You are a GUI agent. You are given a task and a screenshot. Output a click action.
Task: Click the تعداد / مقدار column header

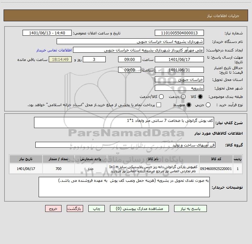click(x=59, y=159)
